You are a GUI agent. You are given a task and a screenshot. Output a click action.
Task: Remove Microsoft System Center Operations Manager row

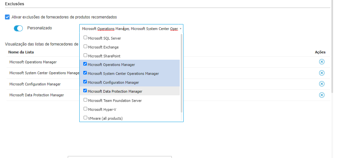pyautogui.click(x=321, y=73)
